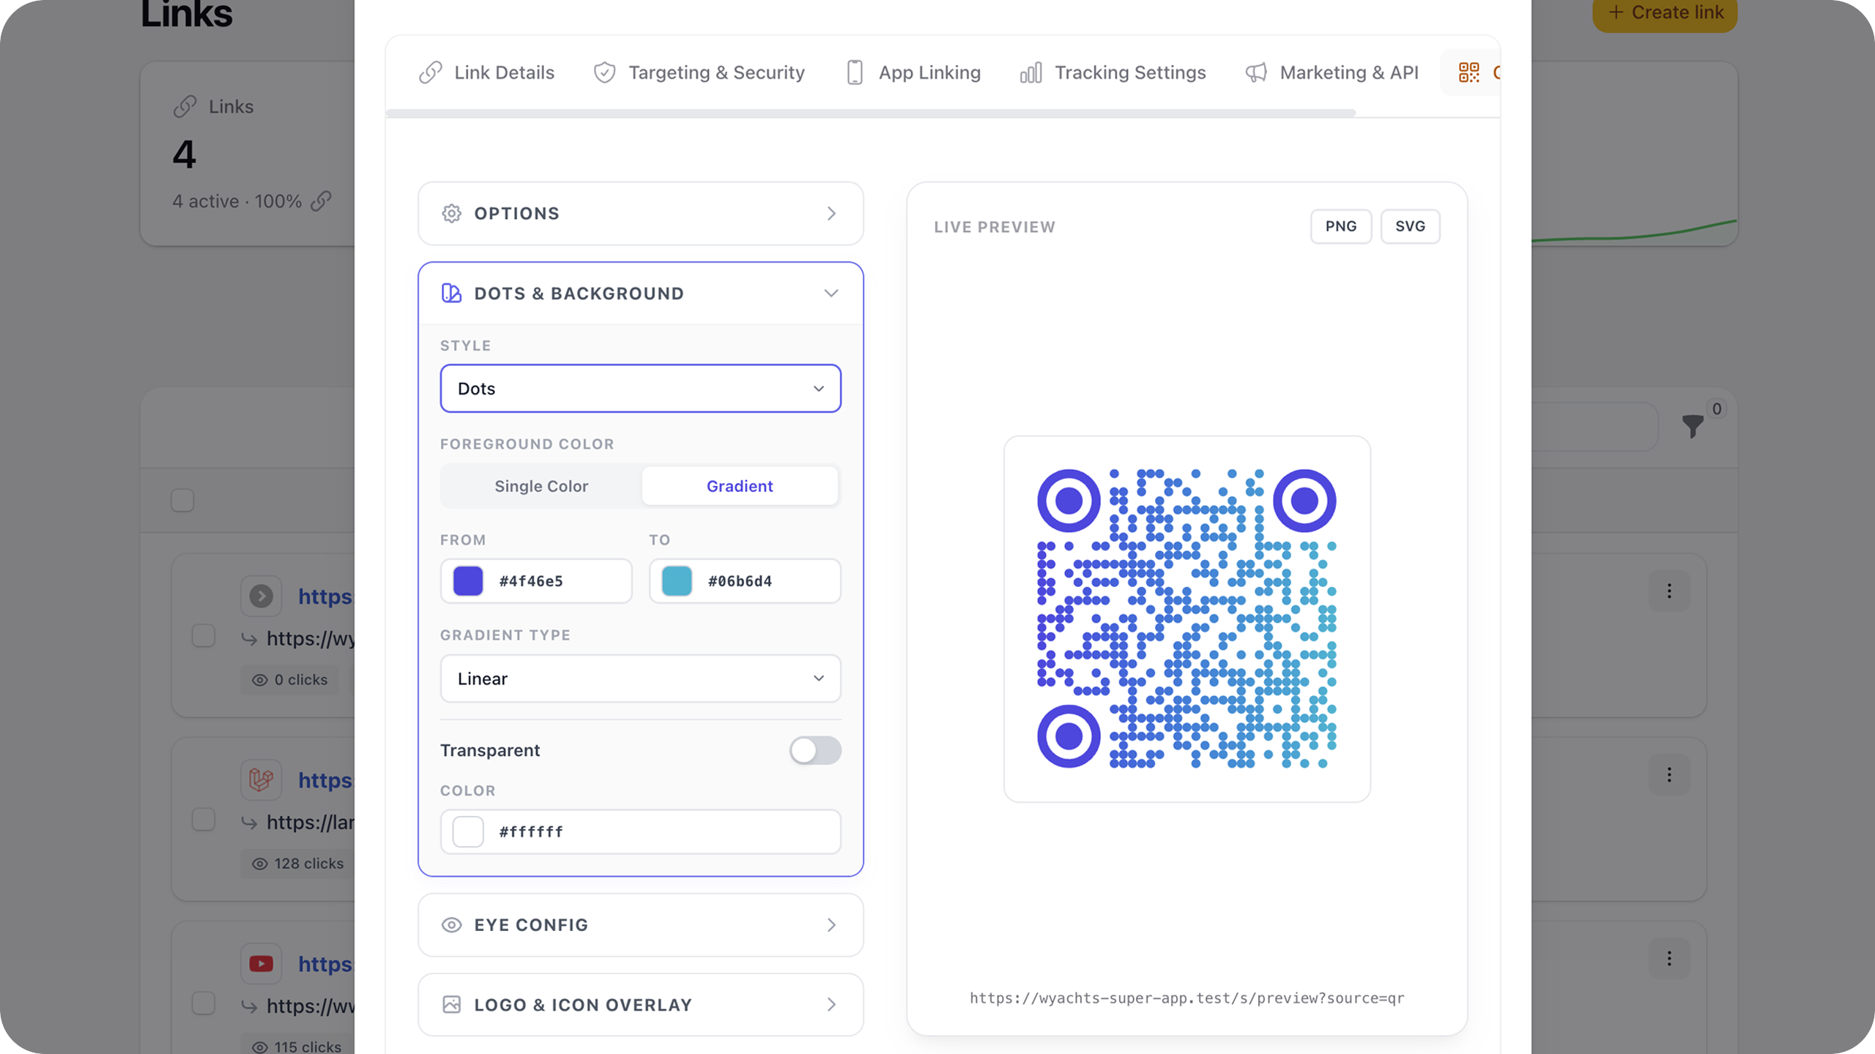This screenshot has width=1875, height=1054.
Task: Open the App Linking tab
Action: (x=913, y=72)
